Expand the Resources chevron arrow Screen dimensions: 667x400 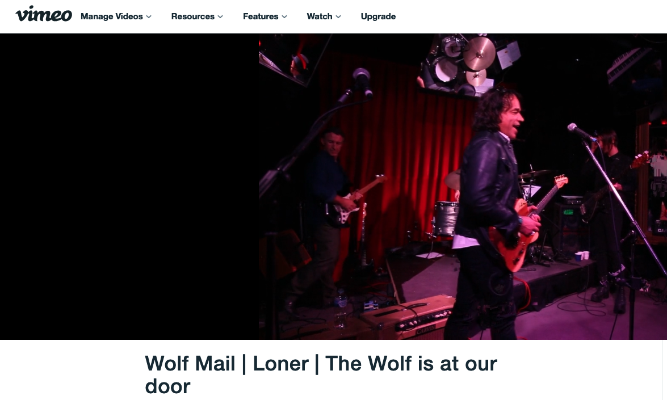click(x=220, y=16)
